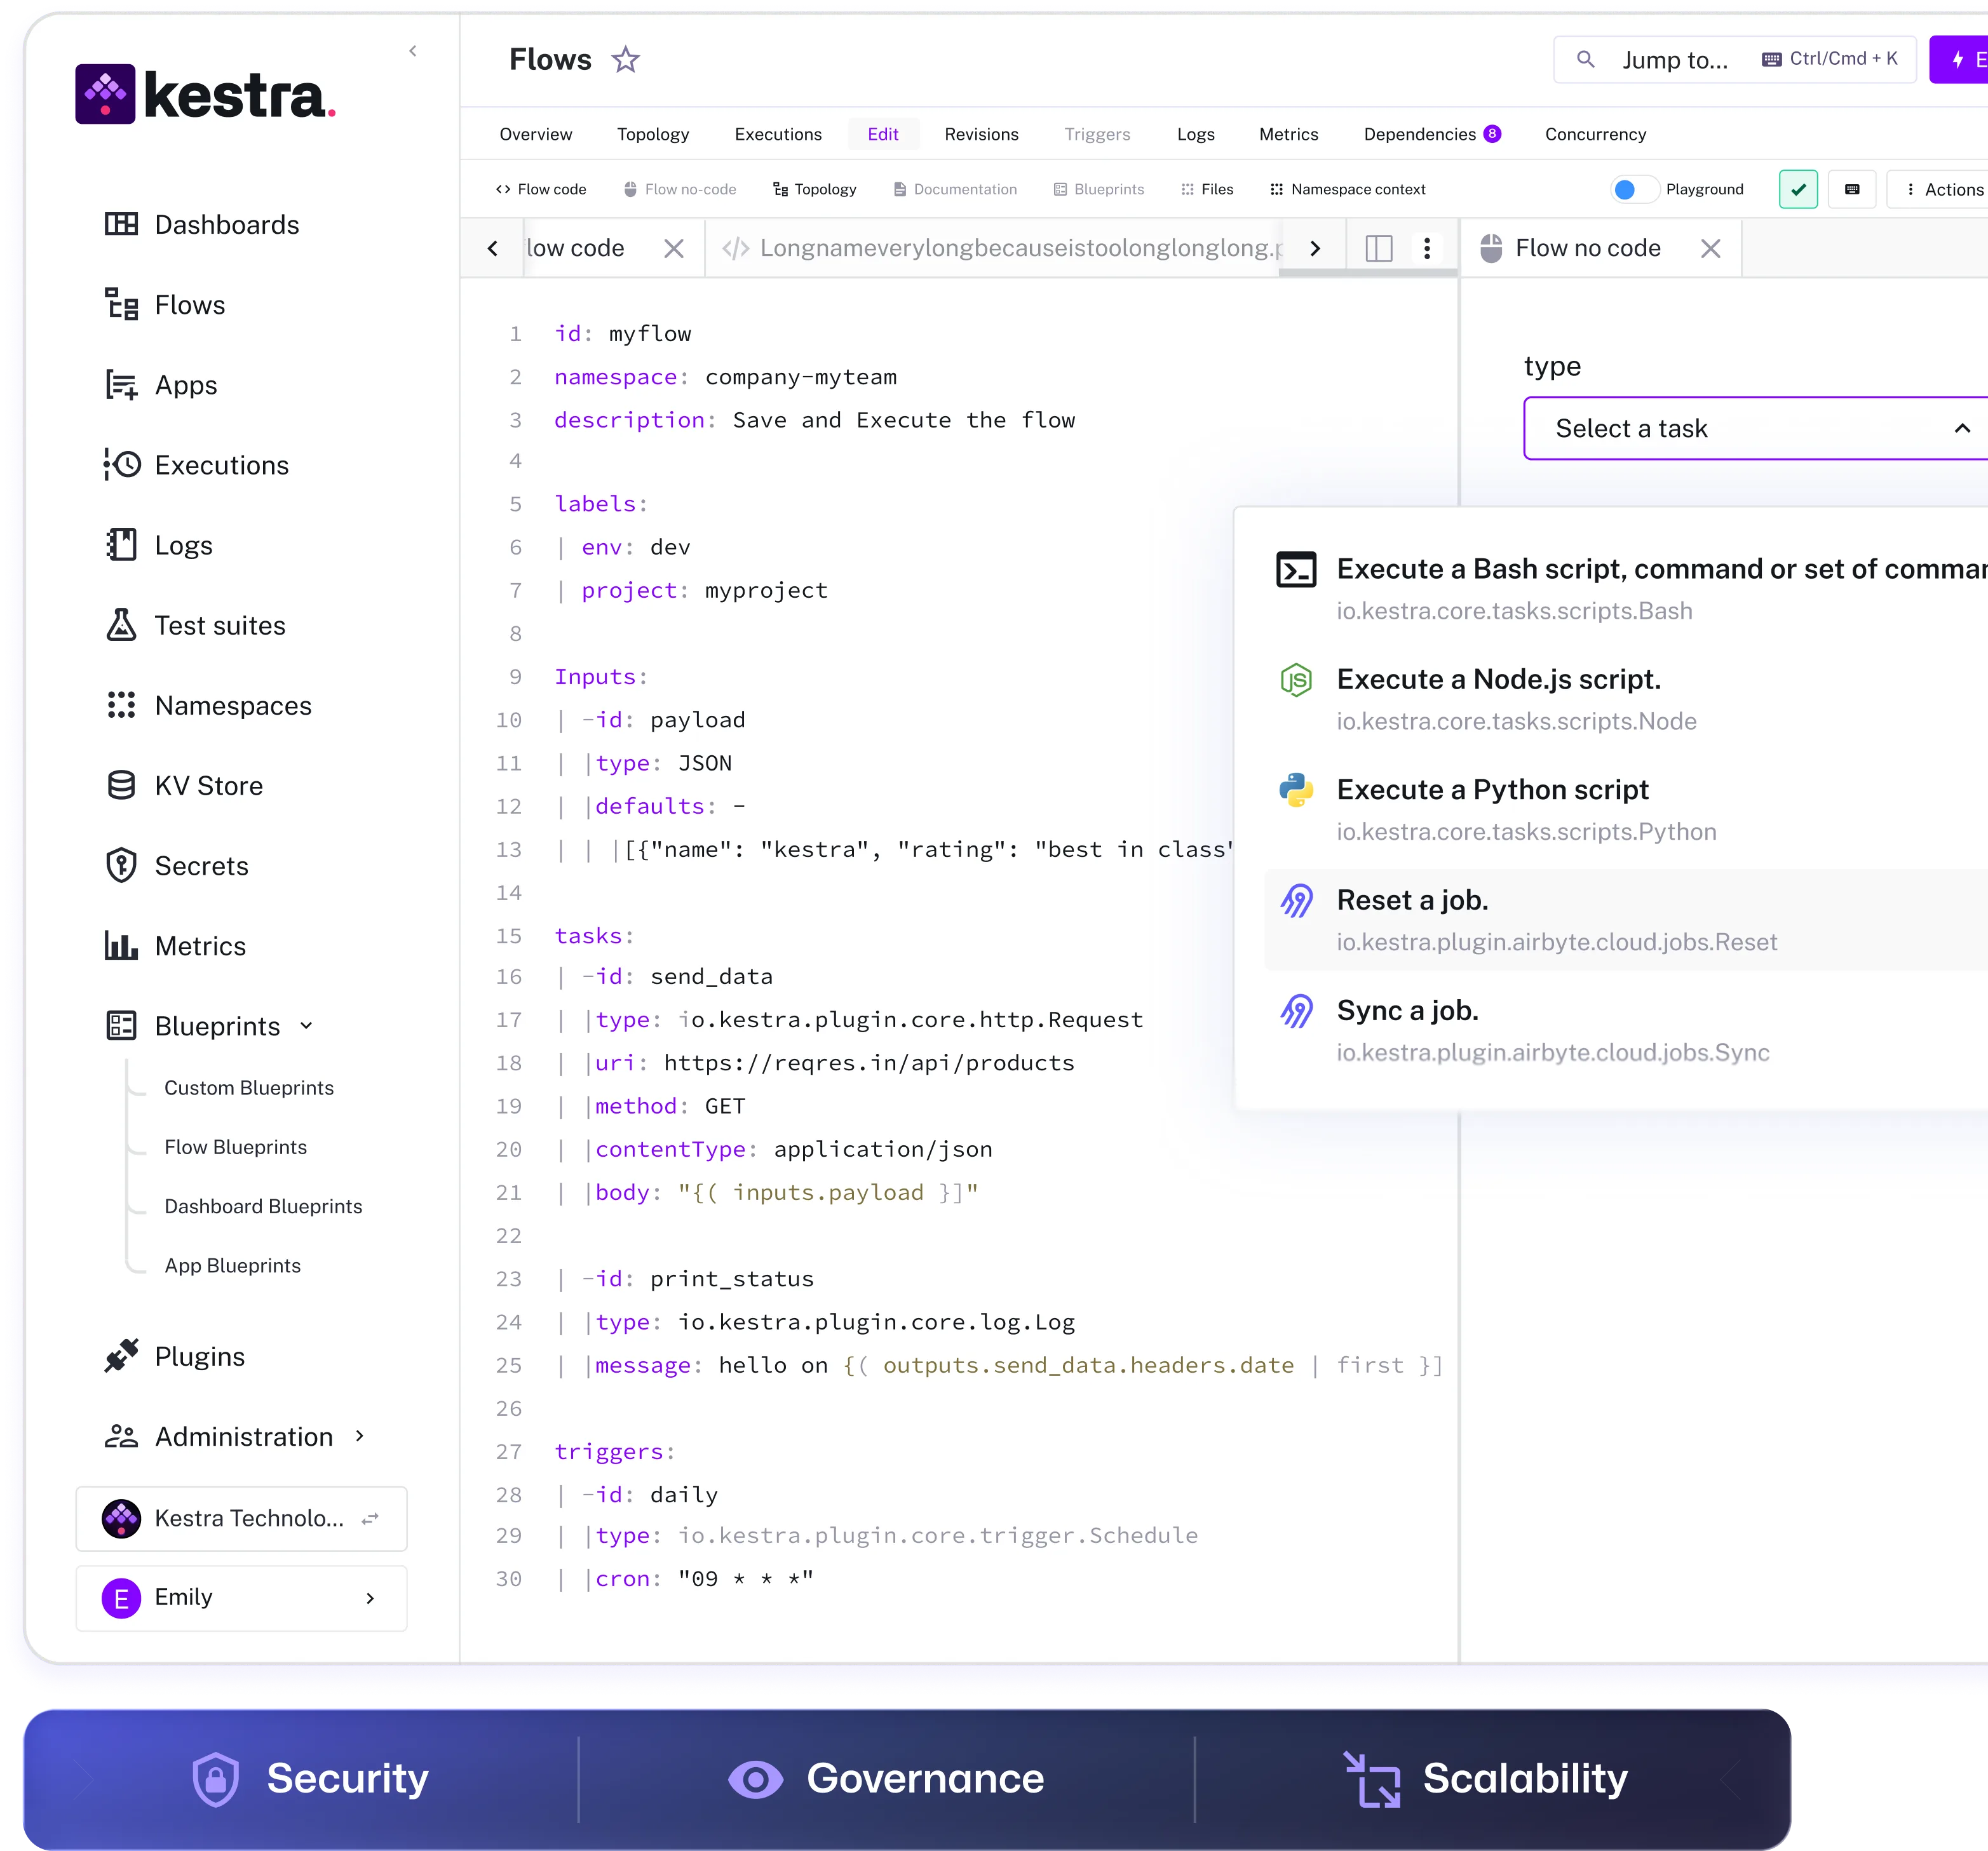Click the green validation checkmark button

(x=1798, y=190)
